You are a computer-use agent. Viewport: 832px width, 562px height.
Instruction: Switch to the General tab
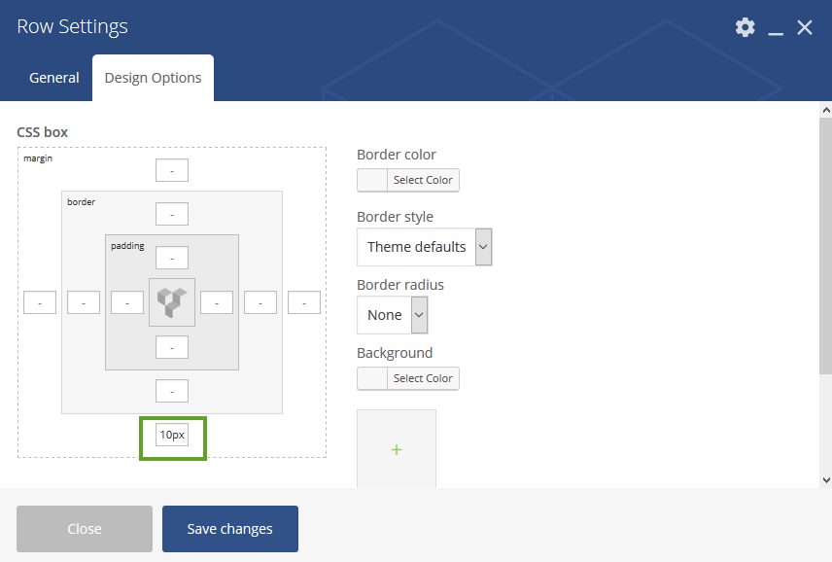click(54, 78)
